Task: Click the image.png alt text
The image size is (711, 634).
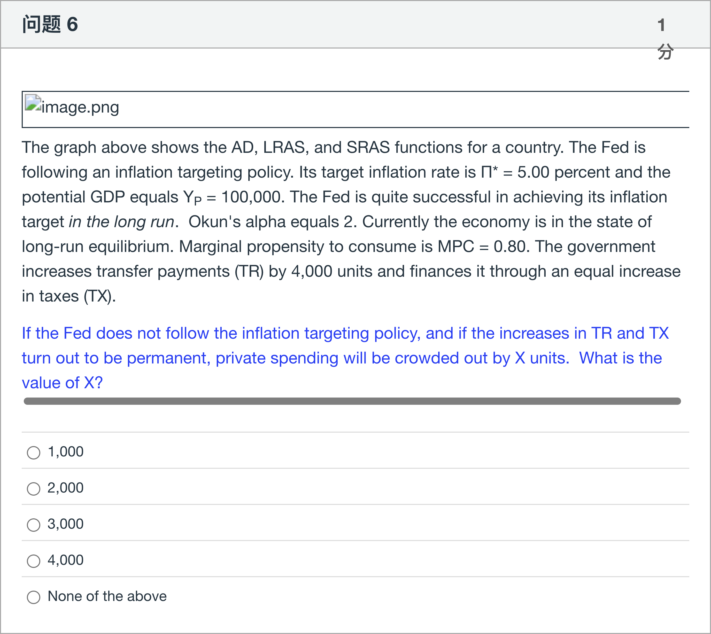Action: tap(80, 107)
